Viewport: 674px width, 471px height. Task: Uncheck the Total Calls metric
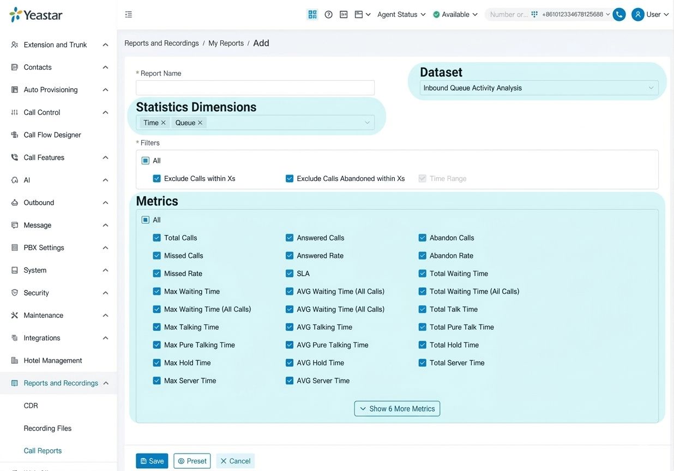pos(157,238)
